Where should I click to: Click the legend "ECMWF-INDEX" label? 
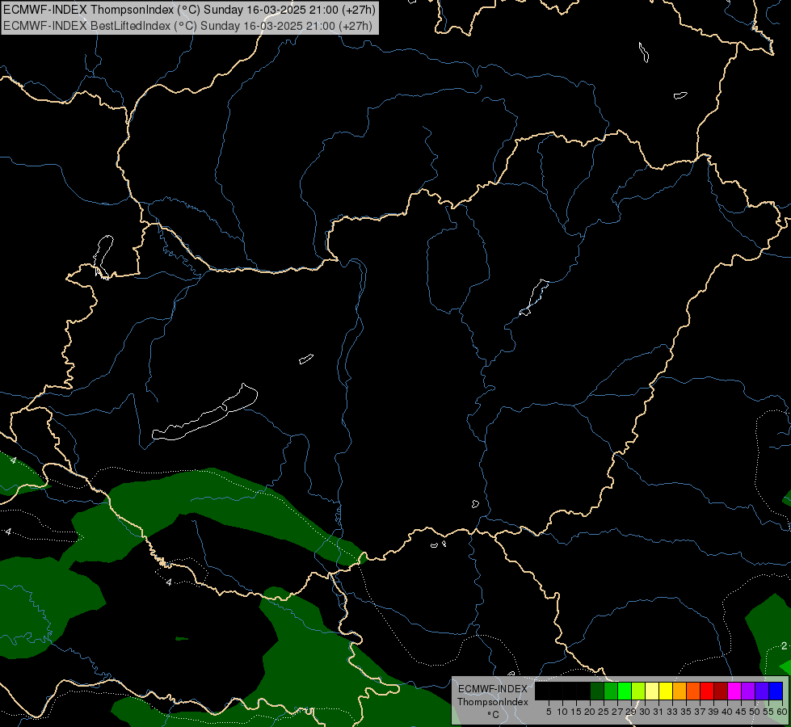click(x=492, y=689)
